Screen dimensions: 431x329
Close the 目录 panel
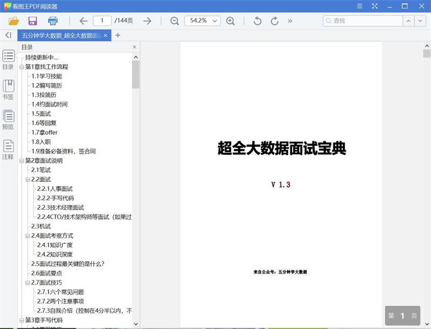tap(134, 47)
